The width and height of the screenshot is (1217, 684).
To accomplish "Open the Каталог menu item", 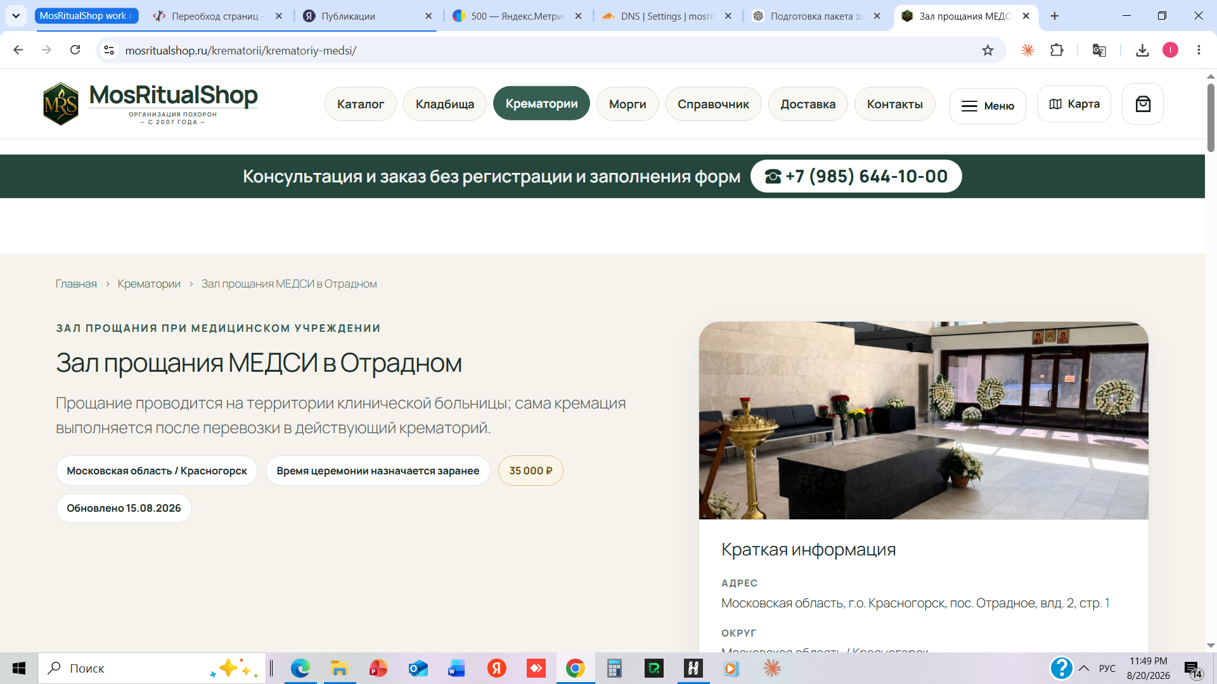I will [361, 104].
